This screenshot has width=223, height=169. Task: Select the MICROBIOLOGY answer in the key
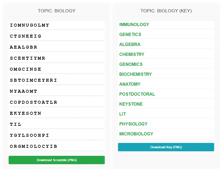point(136,134)
